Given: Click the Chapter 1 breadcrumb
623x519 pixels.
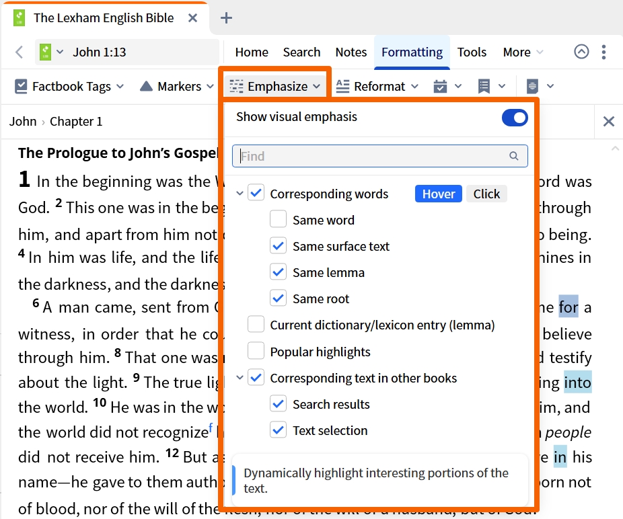Looking at the screenshot, I should [x=76, y=121].
